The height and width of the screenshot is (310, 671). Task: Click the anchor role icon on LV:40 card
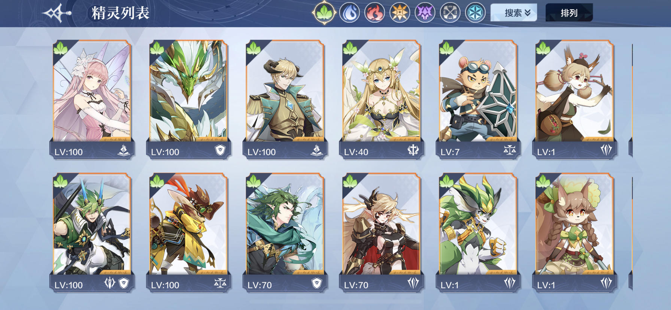tap(413, 151)
